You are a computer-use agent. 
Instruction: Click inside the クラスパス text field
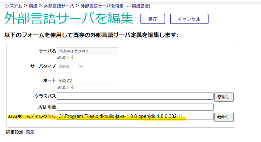pos(135,96)
